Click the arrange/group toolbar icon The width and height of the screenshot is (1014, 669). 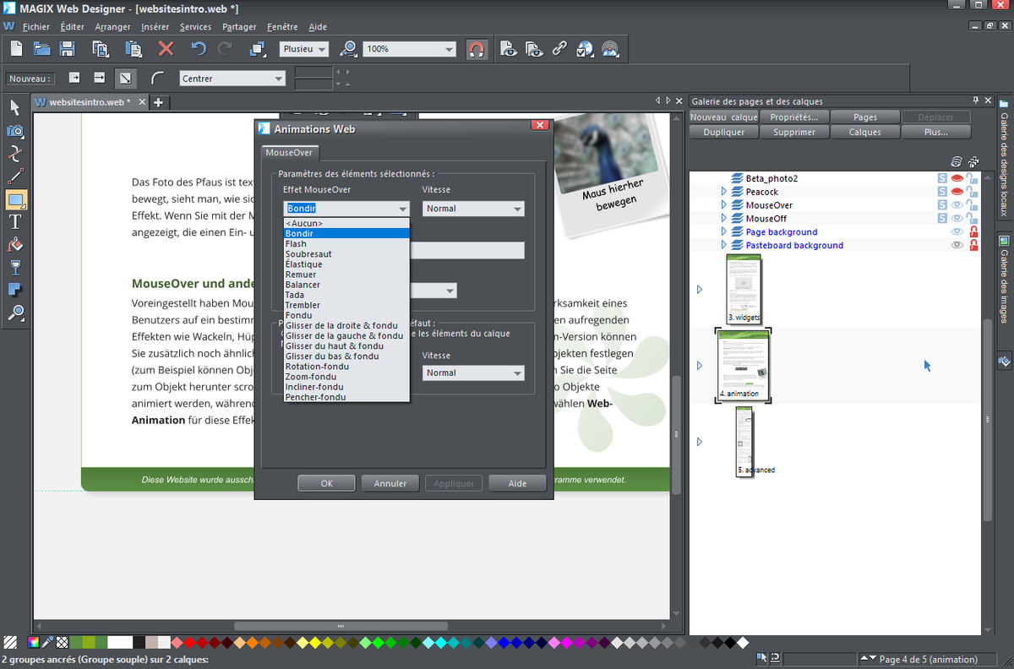tap(259, 49)
